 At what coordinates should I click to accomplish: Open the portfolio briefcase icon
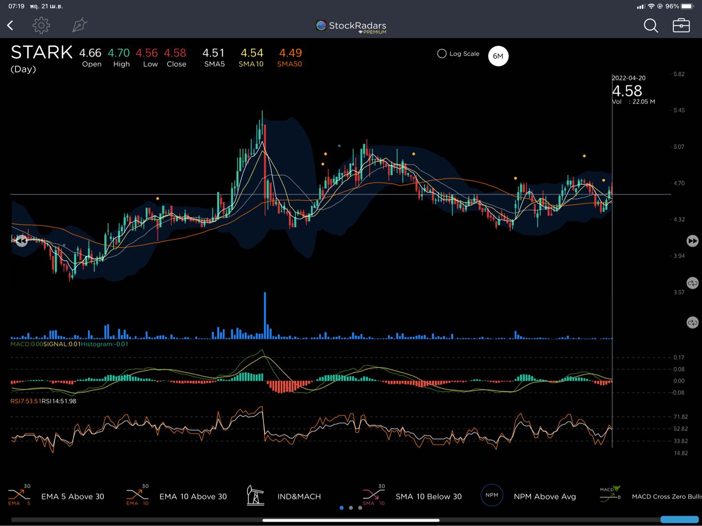(681, 25)
